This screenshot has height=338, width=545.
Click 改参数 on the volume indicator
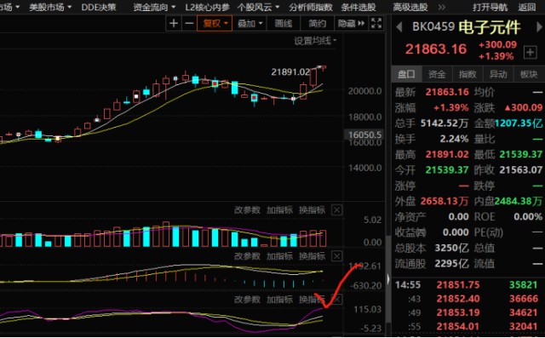pyautogui.click(x=247, y=209)
